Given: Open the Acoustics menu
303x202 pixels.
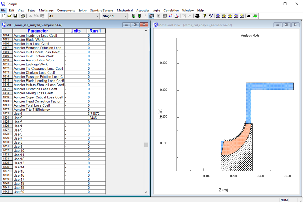Looking at the screenshot, I should click(143, 10).
